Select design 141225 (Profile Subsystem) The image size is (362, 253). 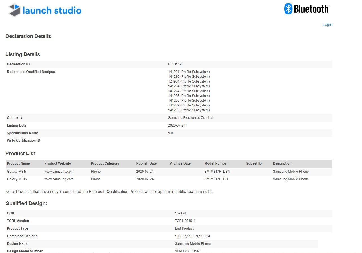(189, 96)
